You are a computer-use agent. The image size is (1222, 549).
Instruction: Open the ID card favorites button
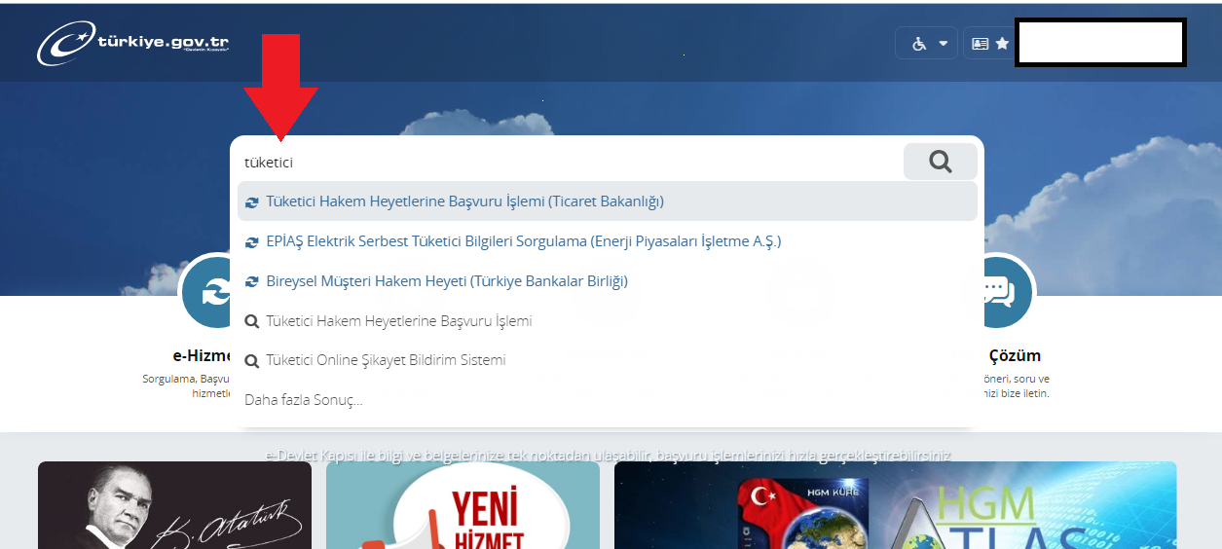990,44
